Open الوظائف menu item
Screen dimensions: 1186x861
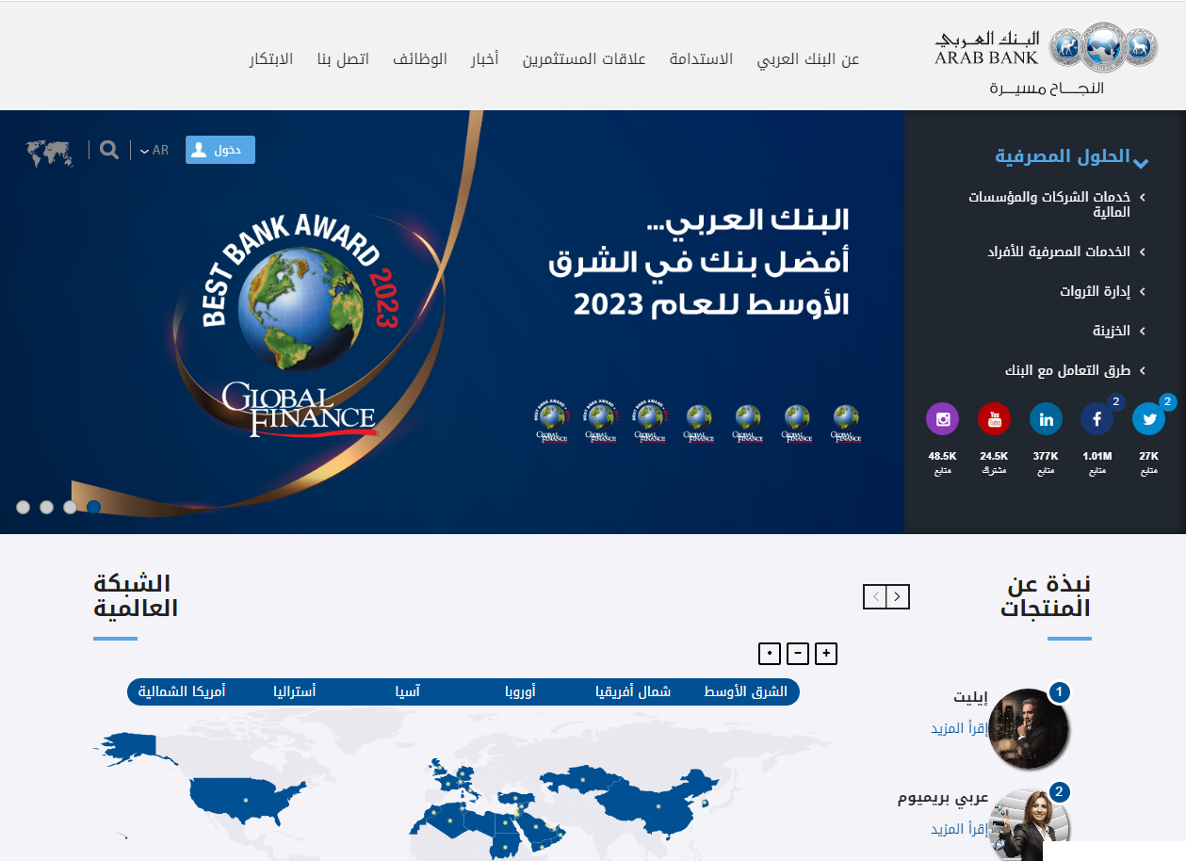(x=419, y=59)
